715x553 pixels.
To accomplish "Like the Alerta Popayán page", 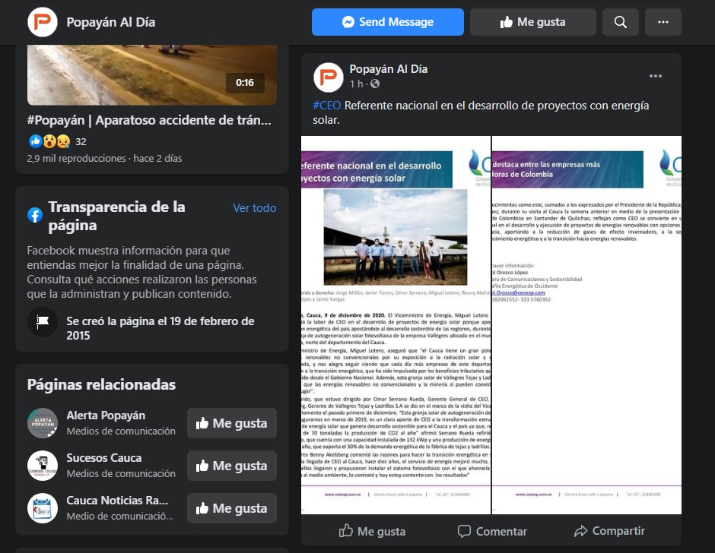I will coord(232,423).
